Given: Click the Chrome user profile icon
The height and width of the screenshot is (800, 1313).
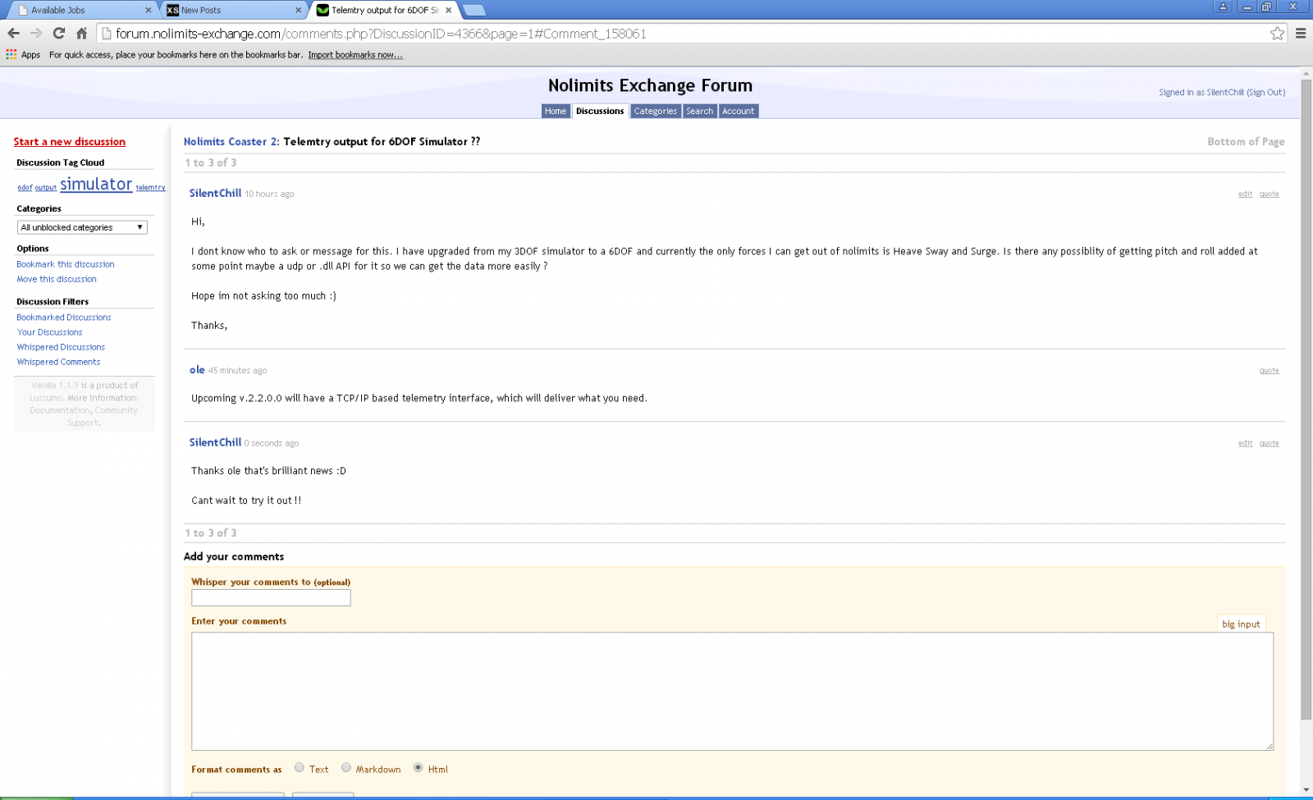Looking at the screenshot, I should pyautogui.click(x=1223, y=7).
